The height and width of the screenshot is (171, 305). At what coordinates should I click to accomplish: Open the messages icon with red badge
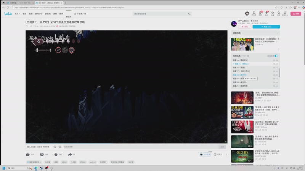tap(260, 13)
